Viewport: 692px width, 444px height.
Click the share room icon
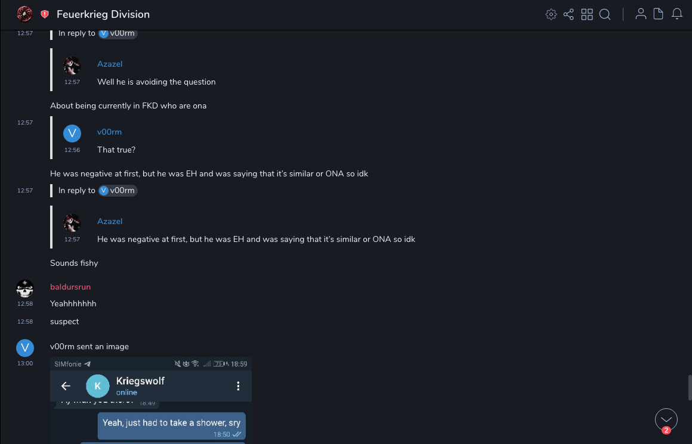(x=569, y=14)
